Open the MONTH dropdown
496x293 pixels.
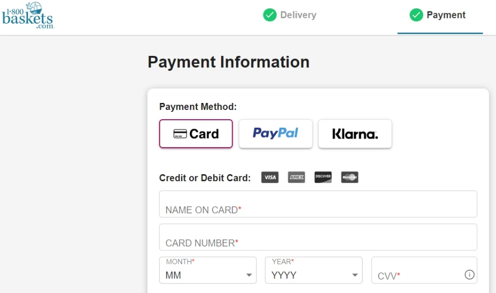tap(207, 270)
